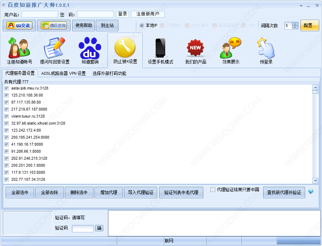
Task: Increase the 间隔次数 spinner value
Action: point(295,24)
